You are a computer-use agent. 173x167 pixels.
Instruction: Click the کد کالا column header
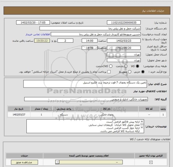149,109
